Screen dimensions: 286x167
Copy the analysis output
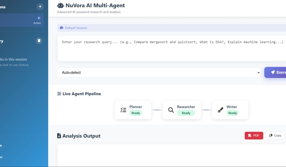(275, 135)
